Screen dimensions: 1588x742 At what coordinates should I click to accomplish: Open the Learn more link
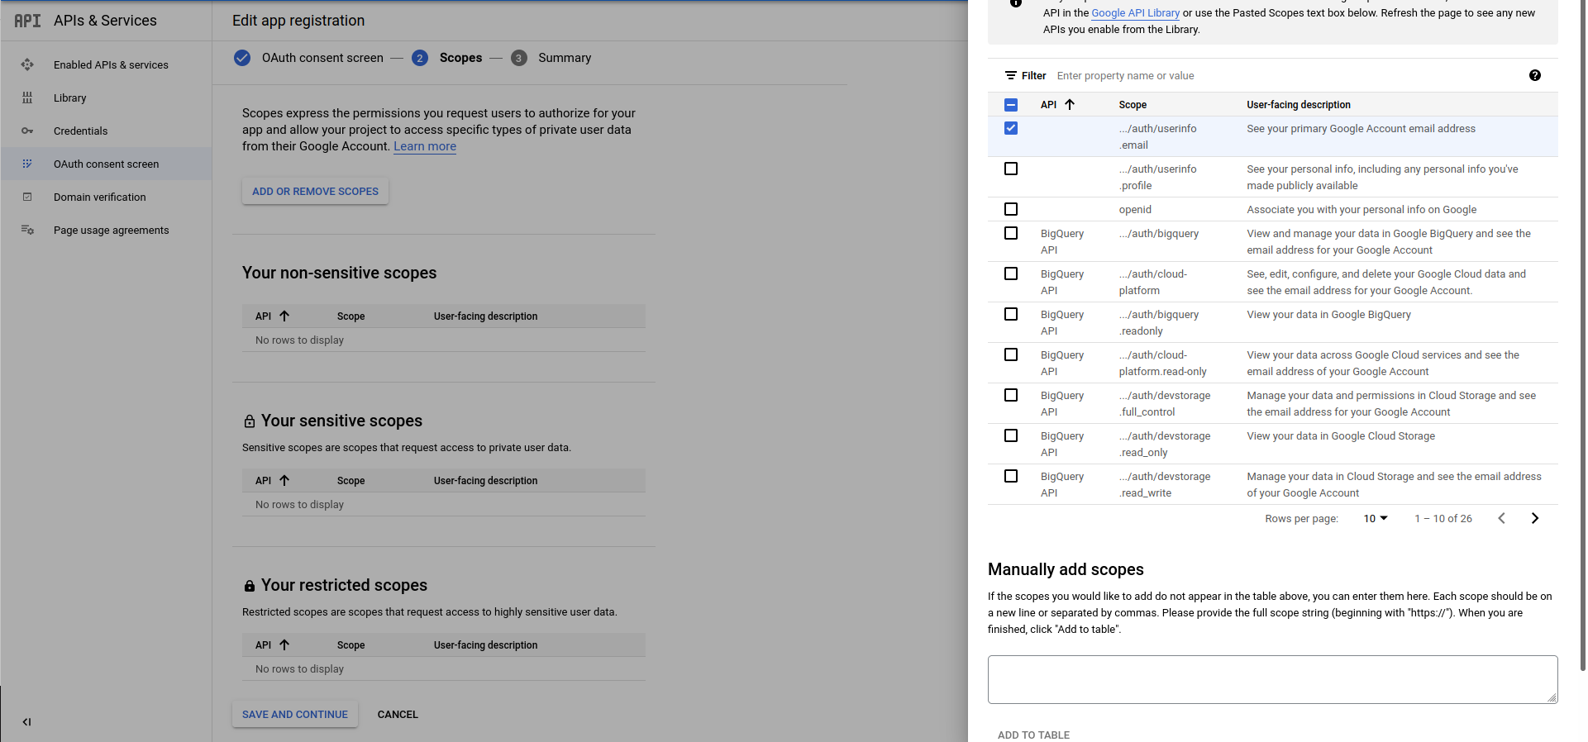(425, 146)
